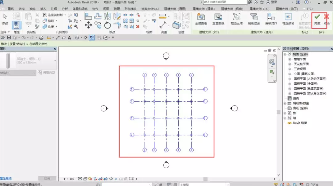Expand the 族 families node

pyautogui.click(x=285, y=113)
